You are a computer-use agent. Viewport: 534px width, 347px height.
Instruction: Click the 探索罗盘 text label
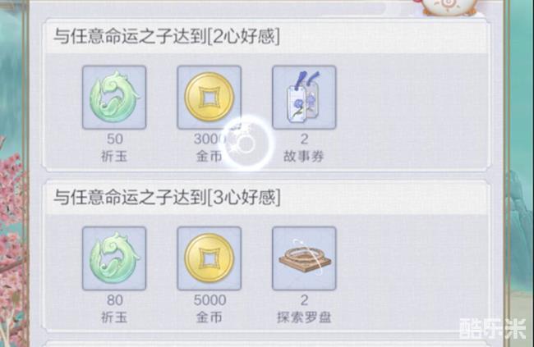tap(304, 317)
